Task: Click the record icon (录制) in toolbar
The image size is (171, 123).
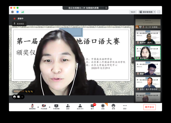Action: click(x=103, y=106)
